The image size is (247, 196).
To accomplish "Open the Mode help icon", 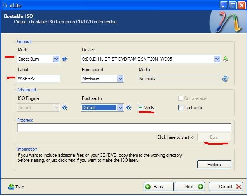I will tap(65, 59).
